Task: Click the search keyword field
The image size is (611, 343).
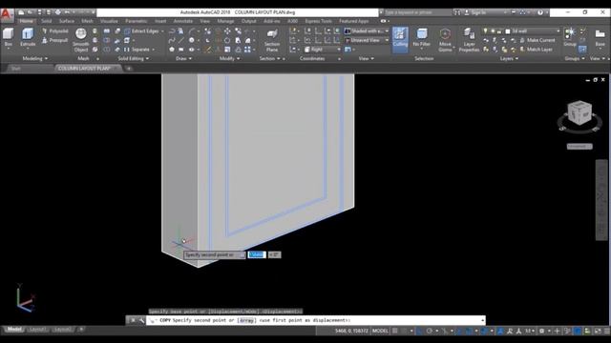Action: coord(417,12)
